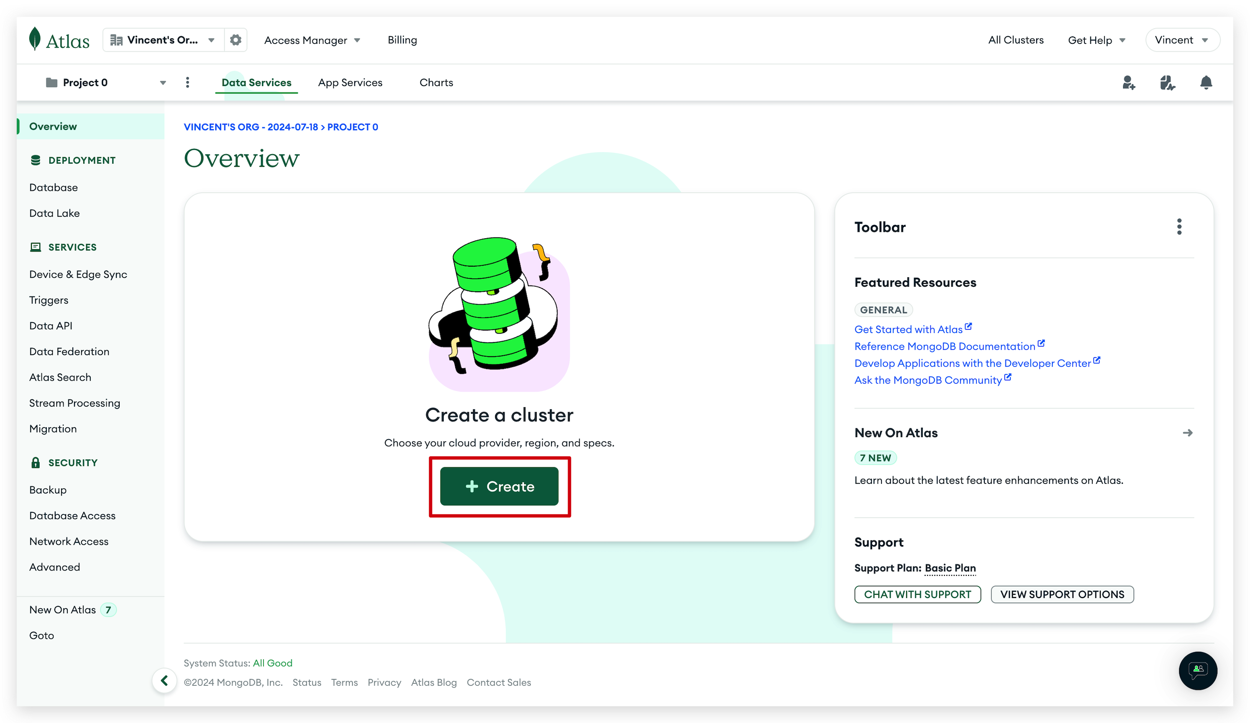Click the Project 0 folder icon

pyautogui.click(x=51, y=82)
